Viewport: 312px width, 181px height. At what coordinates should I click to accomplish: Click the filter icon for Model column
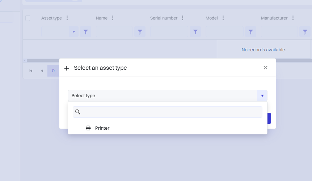(250, 32)
